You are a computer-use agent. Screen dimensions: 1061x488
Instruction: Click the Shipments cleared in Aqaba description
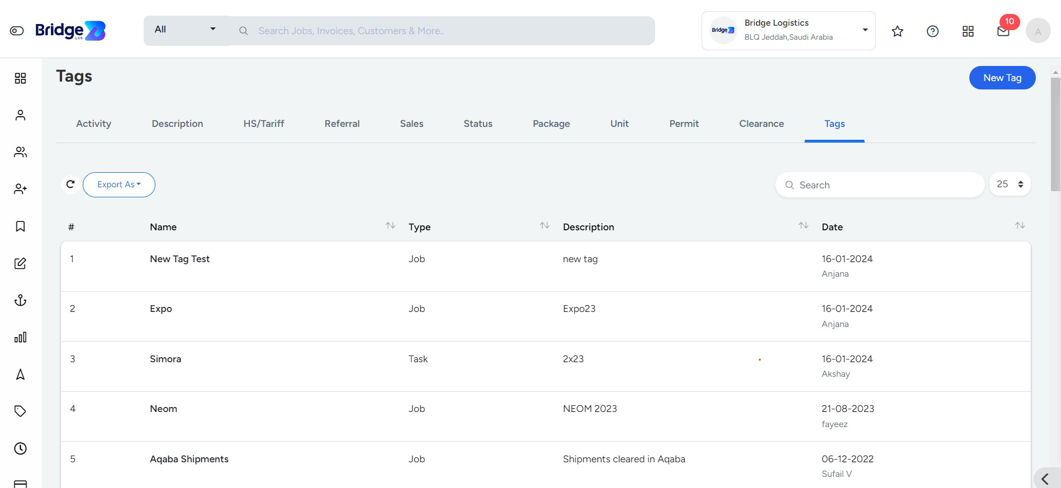624,459
